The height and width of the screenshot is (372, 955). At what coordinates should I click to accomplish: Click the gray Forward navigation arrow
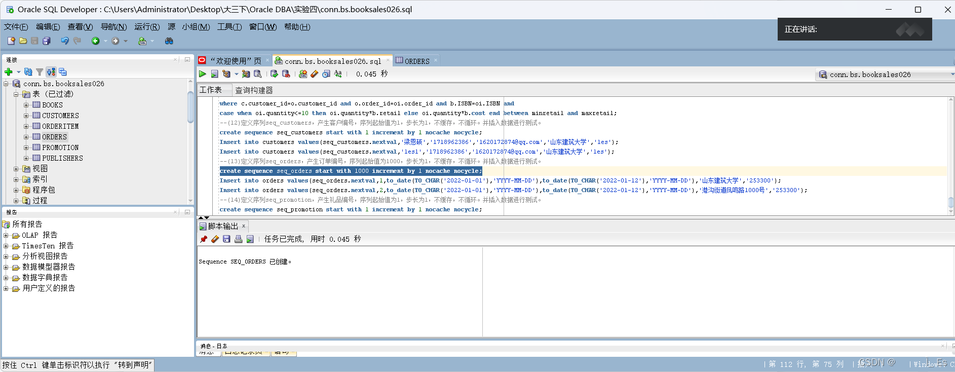[116, 41]
